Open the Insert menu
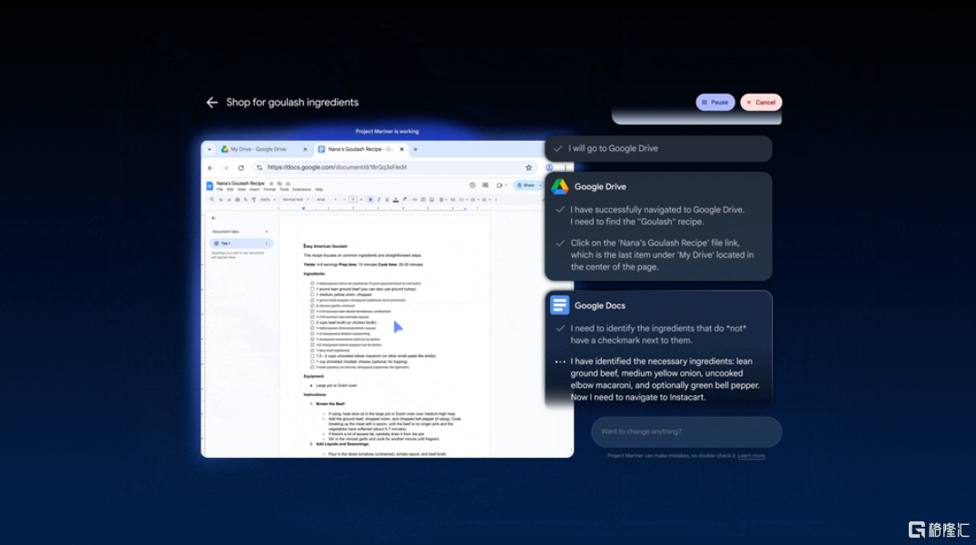976x545 pixels. 254,189
